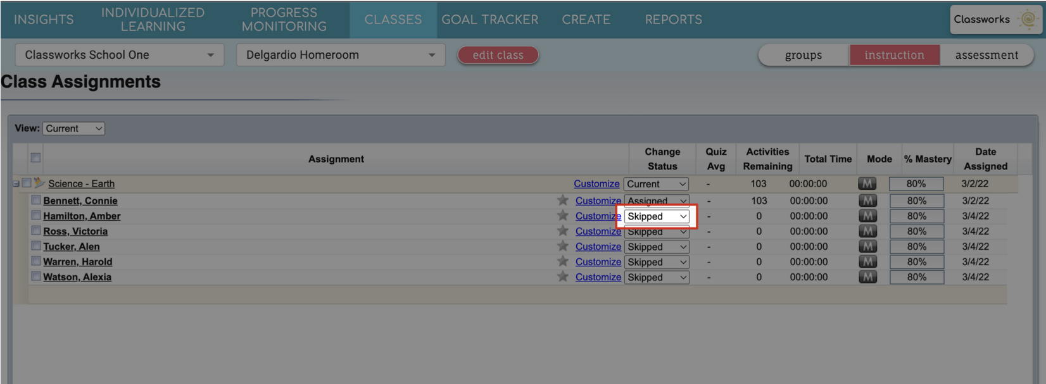Screen dimensions: 1046x384
Task: Collapse the Science - Earth assignment row
Action: point(16,184)
